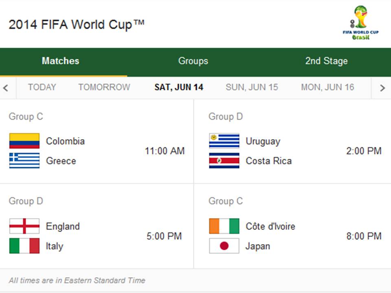Select the Matches tab
Viewport: 391px width, 293px height.
[60, 61]
